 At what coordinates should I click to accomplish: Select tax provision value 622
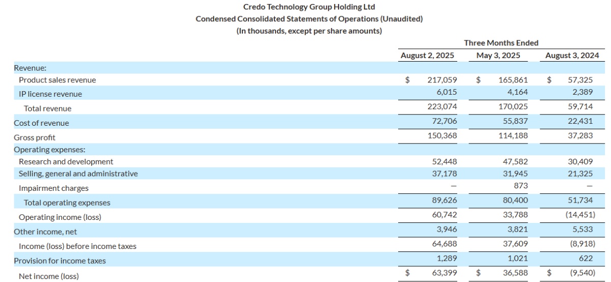coord(587,259)
